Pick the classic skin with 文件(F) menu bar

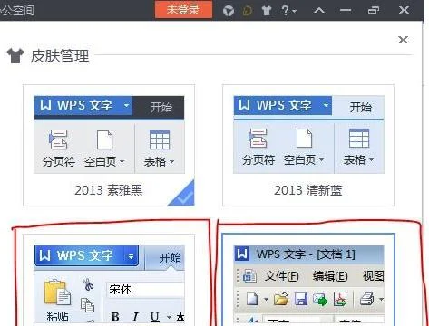308,280
